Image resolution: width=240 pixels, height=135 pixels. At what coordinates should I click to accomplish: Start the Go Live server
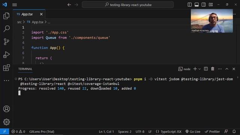(x=193, y=132)
